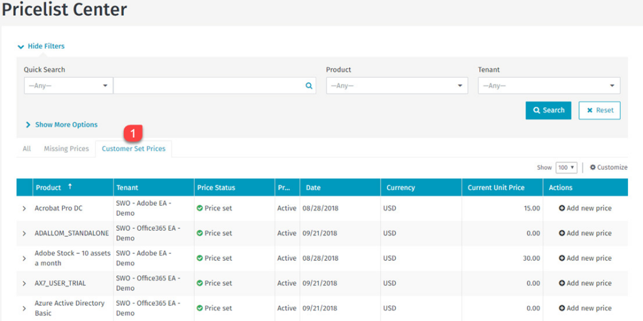Click Add new price for Acrobat Pro DC

click(585, 208)
